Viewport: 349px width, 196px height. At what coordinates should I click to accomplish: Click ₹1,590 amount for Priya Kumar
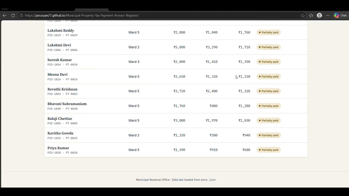pyautogui.click(x=179, y=150)
